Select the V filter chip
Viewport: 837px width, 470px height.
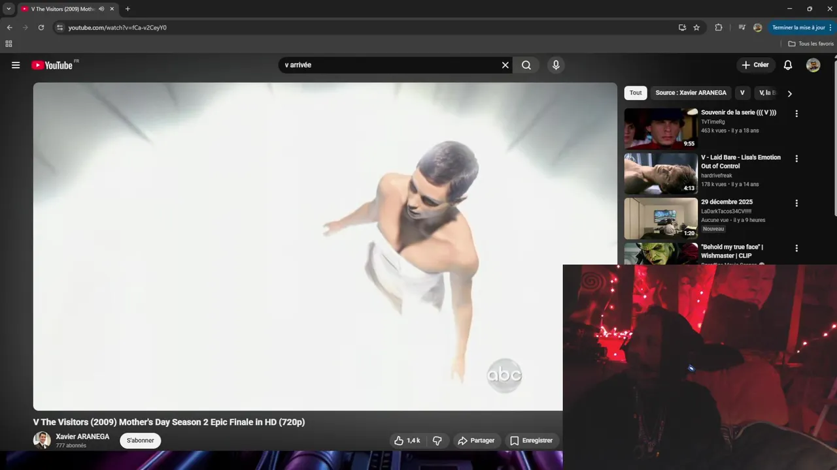point(742,93)
